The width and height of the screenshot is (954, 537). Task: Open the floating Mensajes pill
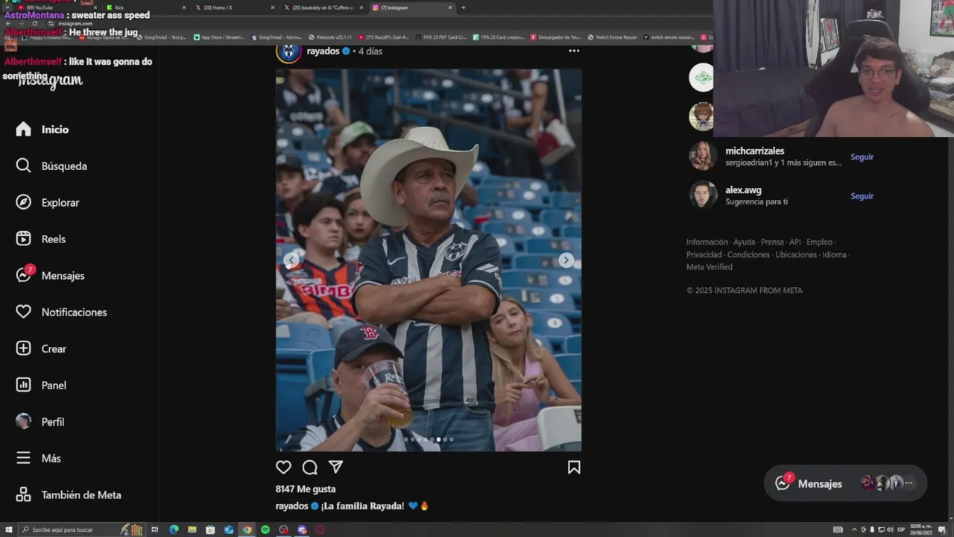pos(845,483)
